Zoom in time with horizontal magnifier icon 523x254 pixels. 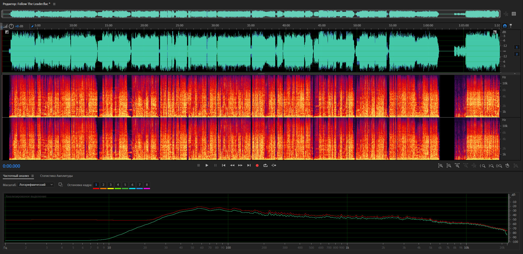click(457, 166)
